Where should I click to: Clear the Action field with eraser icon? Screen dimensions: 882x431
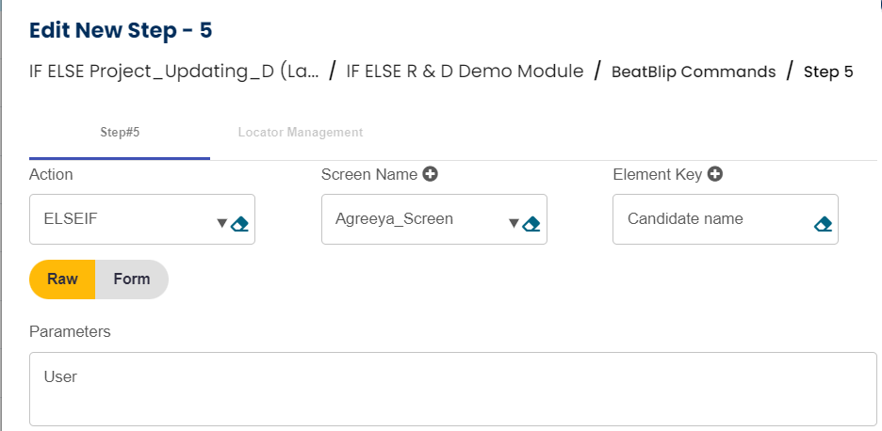[x=239, y=223]
